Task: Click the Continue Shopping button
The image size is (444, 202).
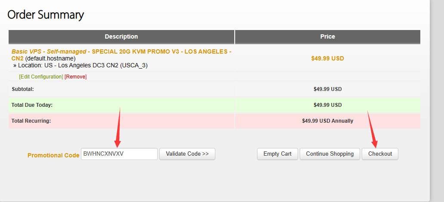Action: (329, 154)
